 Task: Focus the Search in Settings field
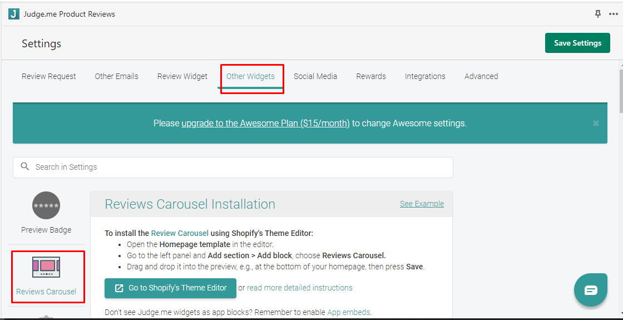point(233,168)
